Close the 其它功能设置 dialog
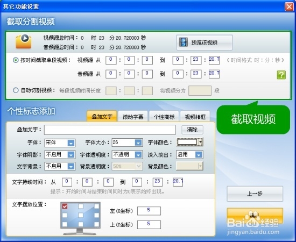Screen dimensions: 296x242 click(289, 6)
